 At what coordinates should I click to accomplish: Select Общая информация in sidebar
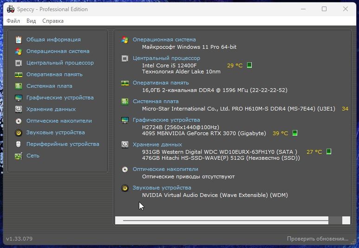[x=53, y=39]
